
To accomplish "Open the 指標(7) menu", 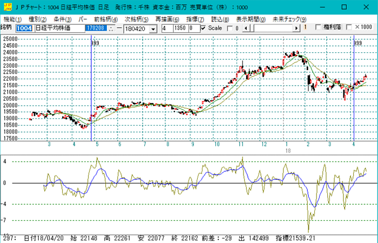I will [x=195, y=19].
